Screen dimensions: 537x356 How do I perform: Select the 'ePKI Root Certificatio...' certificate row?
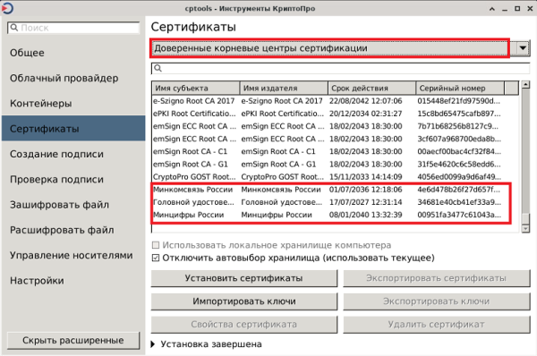[x=336, y=114]
